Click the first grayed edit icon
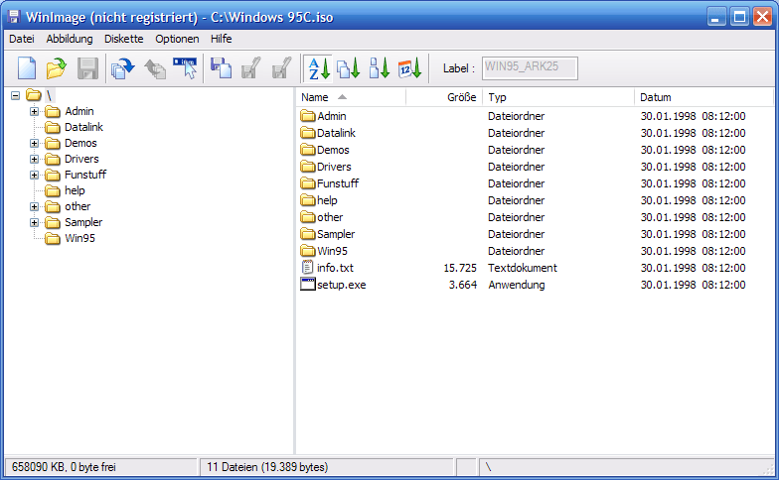 tap(250, 67)
